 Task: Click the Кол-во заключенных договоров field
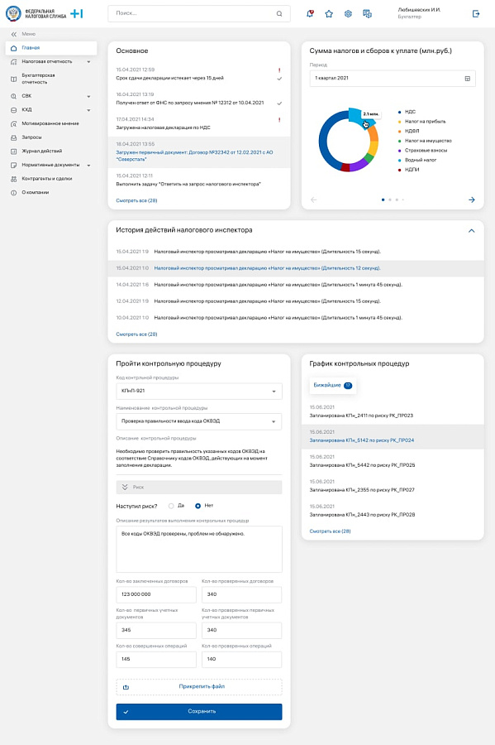pyautogui.click(x=156, y=594)
